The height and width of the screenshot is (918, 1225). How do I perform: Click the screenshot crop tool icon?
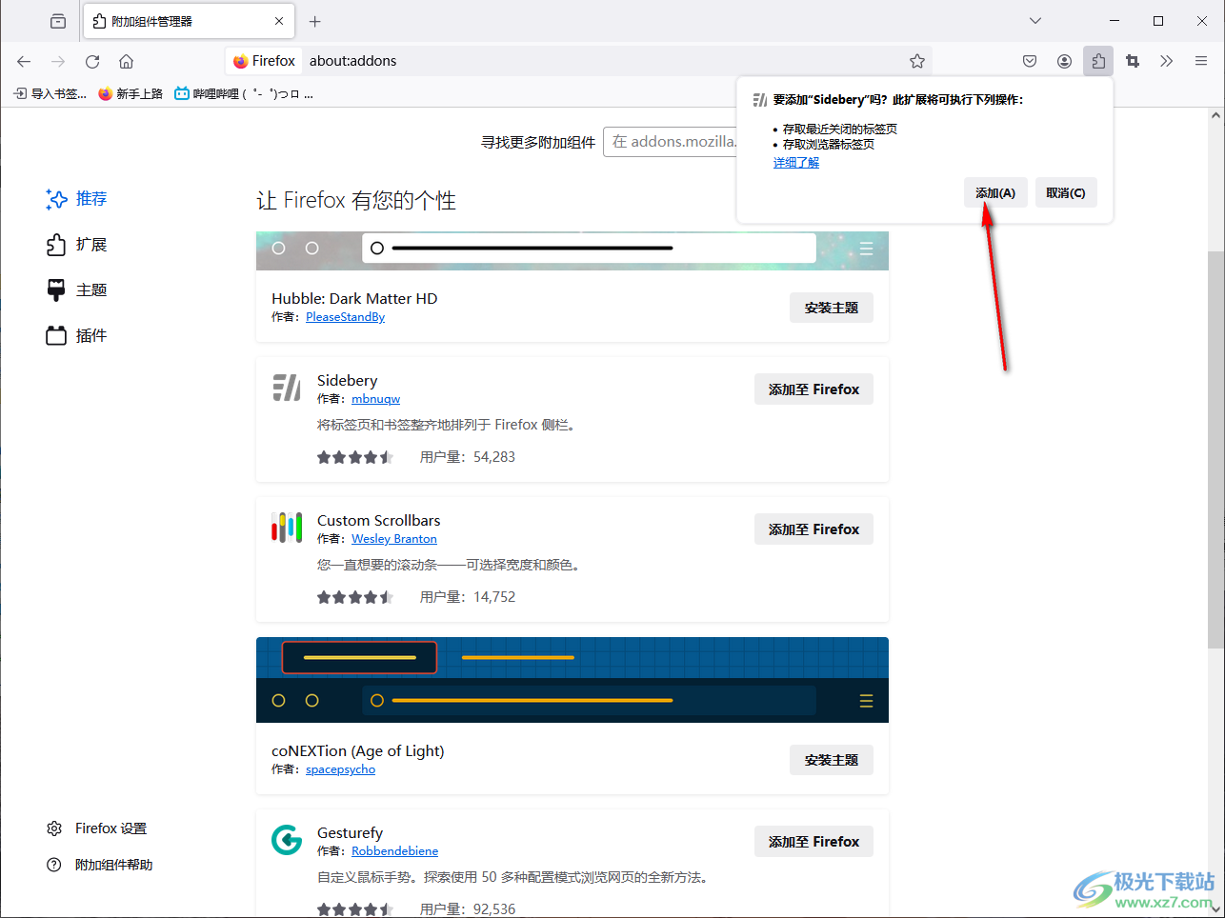click(1133, 61)
